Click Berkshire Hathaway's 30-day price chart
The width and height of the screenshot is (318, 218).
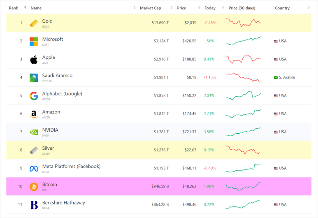point(243,204)
